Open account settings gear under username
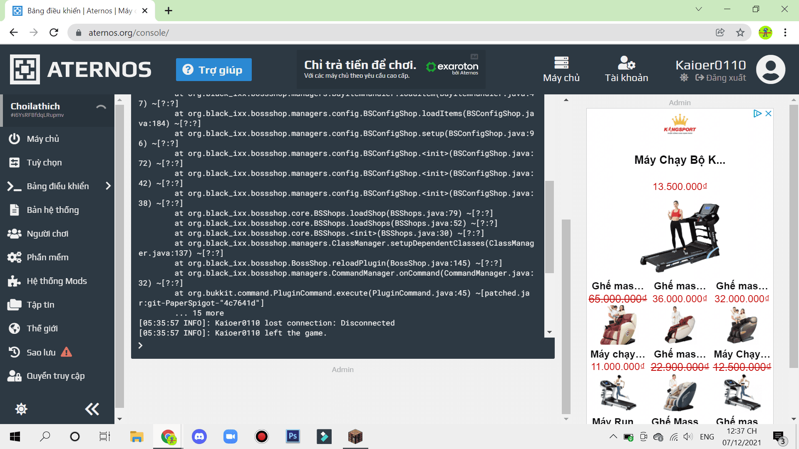 684,78
